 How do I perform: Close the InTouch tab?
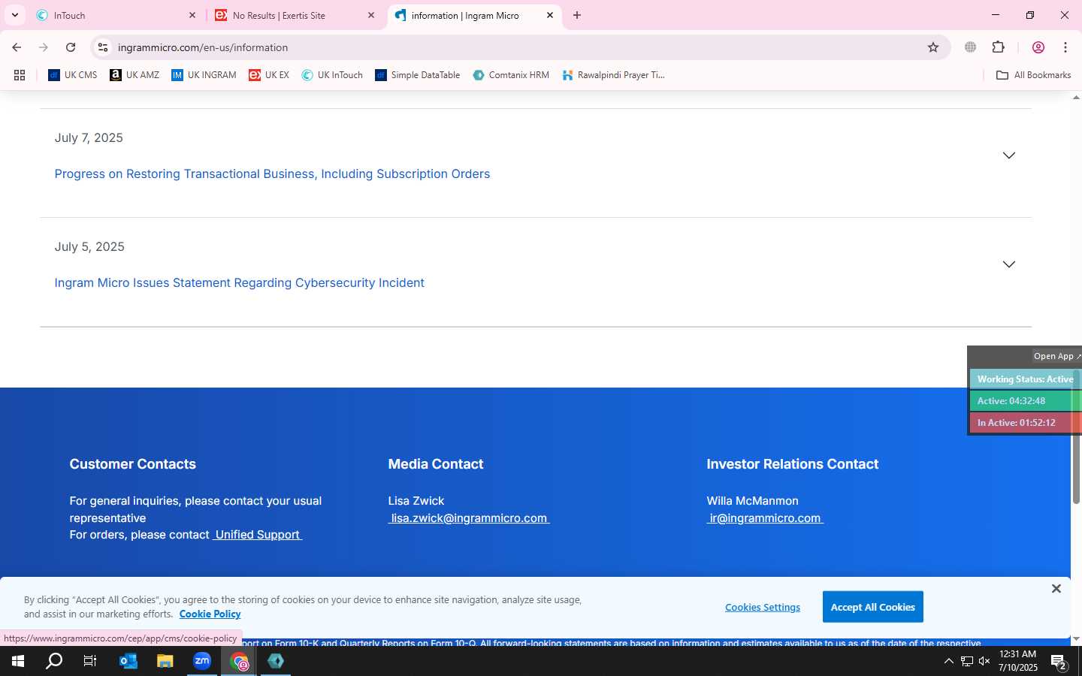pos(192,15)
